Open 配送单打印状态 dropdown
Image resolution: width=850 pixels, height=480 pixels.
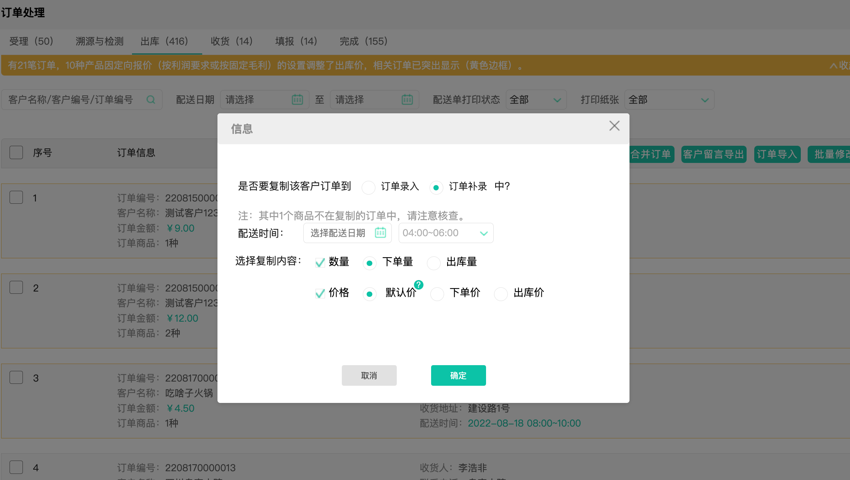click(536, 100)
